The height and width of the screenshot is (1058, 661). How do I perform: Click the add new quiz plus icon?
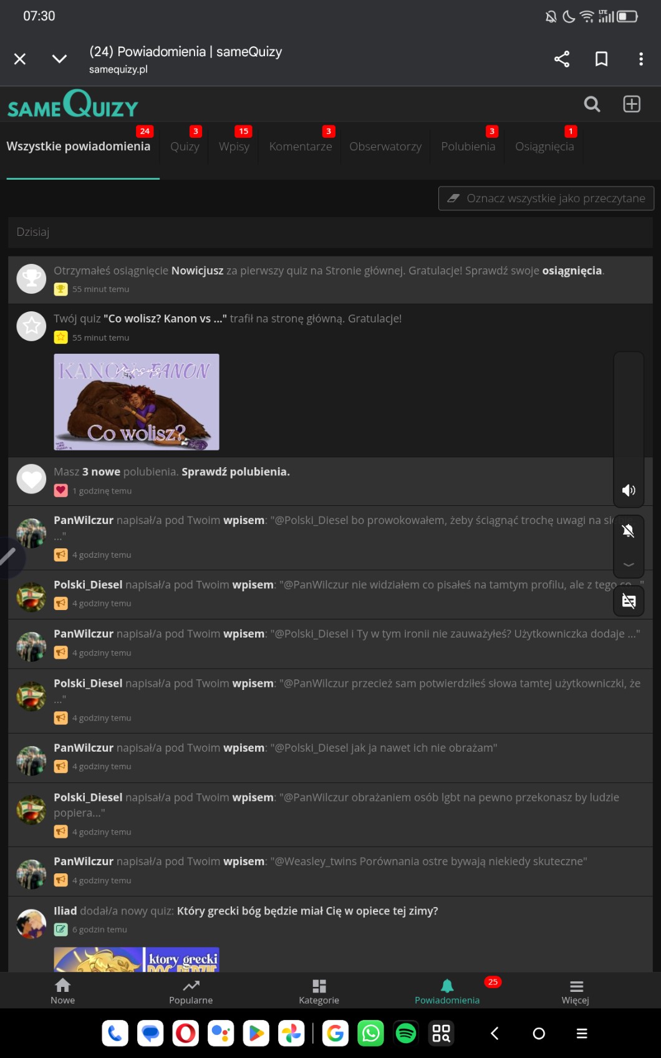click(x=632, y=104)
